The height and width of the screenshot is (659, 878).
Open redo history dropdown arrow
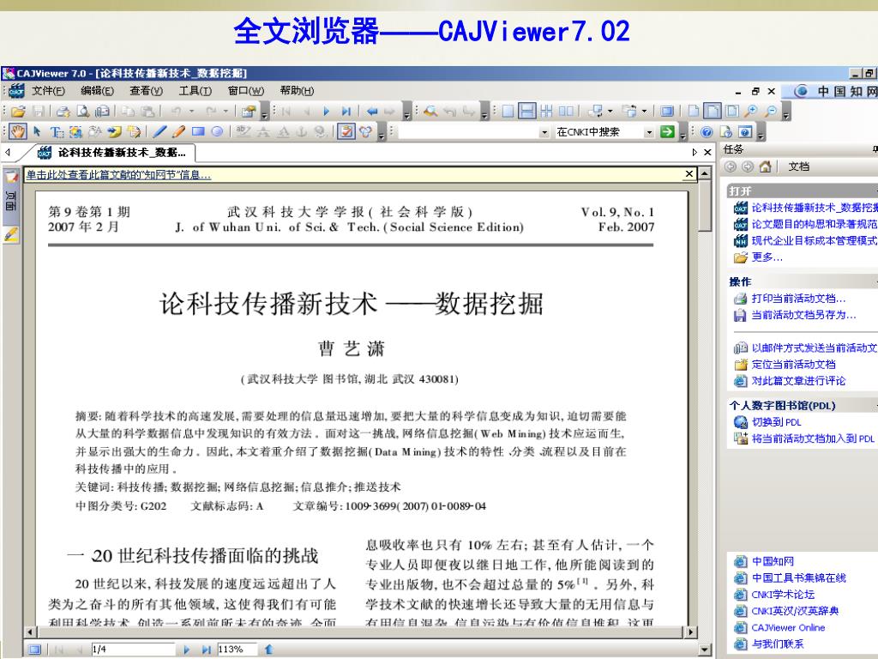[x=226, y=111]
